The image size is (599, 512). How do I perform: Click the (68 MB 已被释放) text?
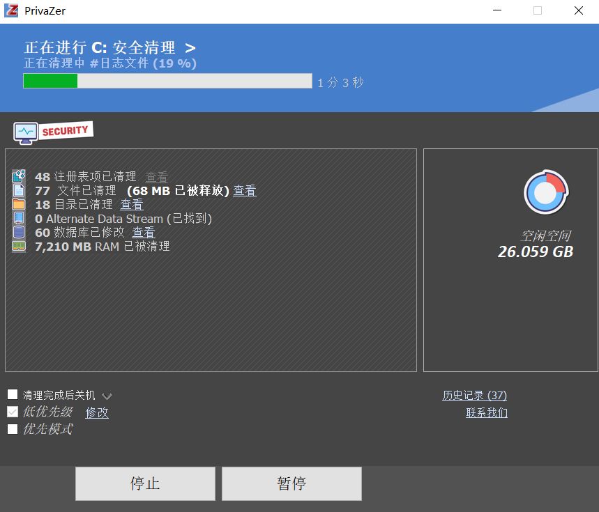tap(178, 190)
